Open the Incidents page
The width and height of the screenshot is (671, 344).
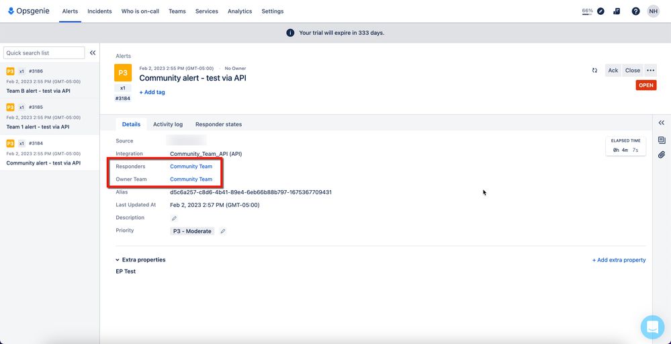pos(99,11)
